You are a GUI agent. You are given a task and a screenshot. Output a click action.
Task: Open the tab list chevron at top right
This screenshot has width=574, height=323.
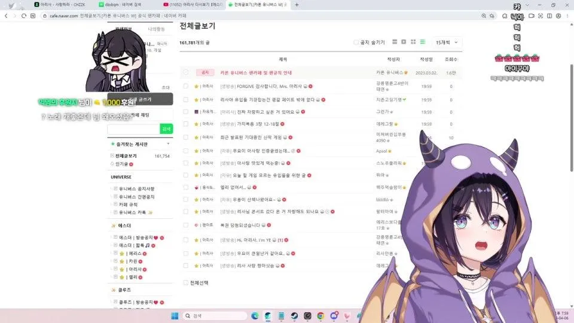(x=527, y=5)
